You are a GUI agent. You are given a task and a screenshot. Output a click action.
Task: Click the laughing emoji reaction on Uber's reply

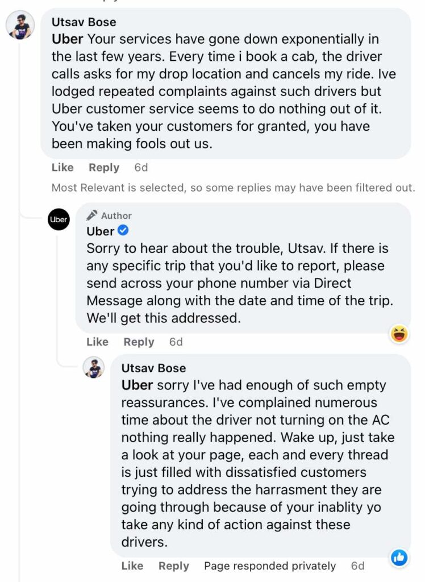(400, 334)
